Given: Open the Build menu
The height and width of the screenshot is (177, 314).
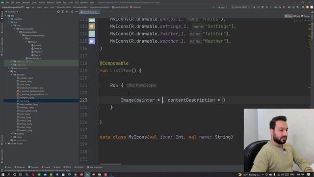Looking at the screenshot, I should click(59, 2).
